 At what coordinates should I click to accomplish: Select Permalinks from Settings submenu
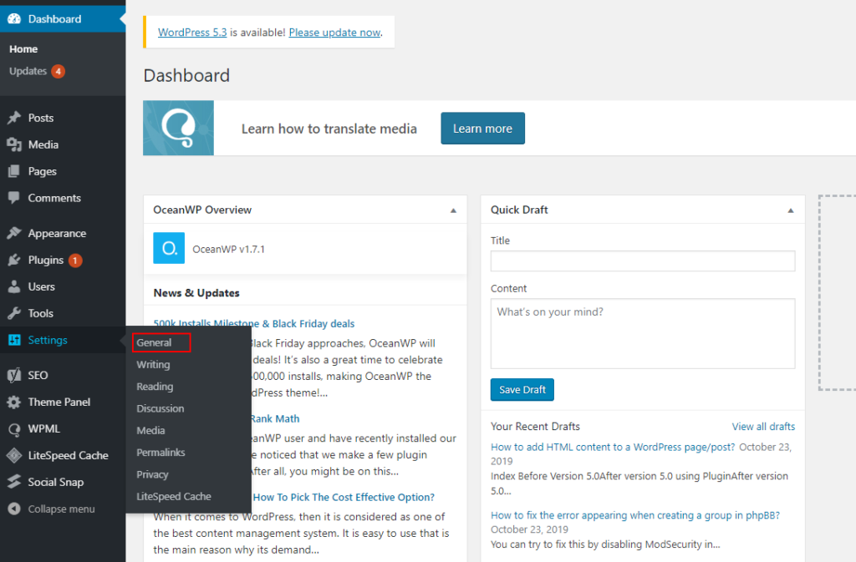[x=160, y=453]
